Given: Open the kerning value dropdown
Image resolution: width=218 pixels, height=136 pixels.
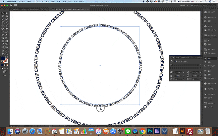Looking at the screenshot, I should [184, 79].
